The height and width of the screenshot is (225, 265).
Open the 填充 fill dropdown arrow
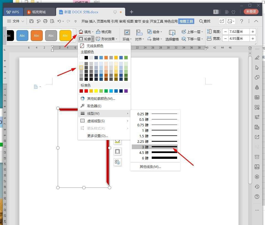(x=93, y=32)
